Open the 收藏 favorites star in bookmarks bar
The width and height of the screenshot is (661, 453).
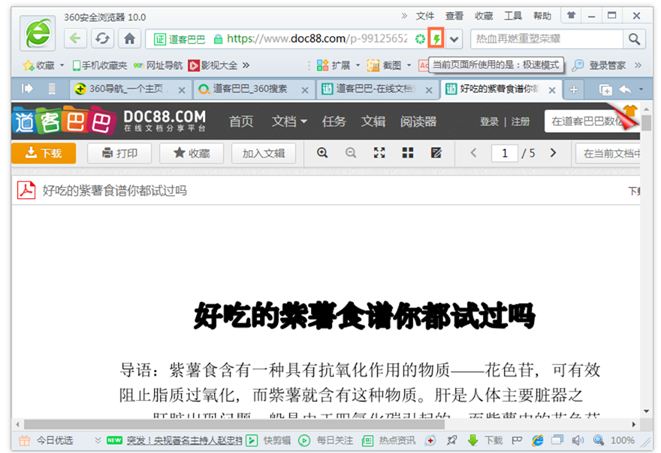(39, 65)
